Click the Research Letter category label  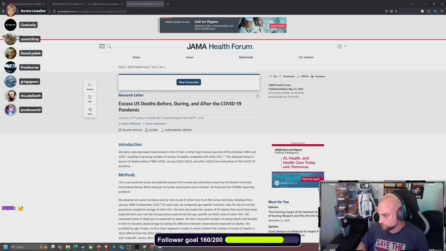pyautogui.click(x=131, y=95)
